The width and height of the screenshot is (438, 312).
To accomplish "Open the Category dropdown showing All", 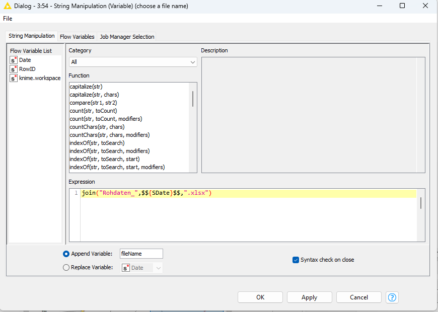I will [133, 62].
